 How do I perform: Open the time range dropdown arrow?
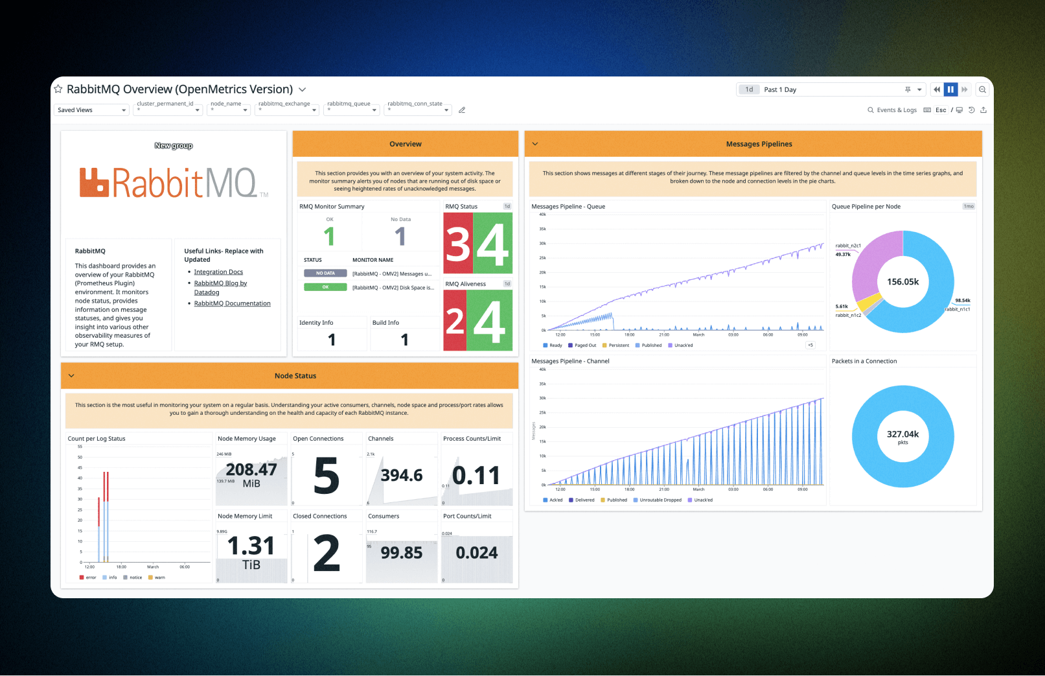coord(919,89)
